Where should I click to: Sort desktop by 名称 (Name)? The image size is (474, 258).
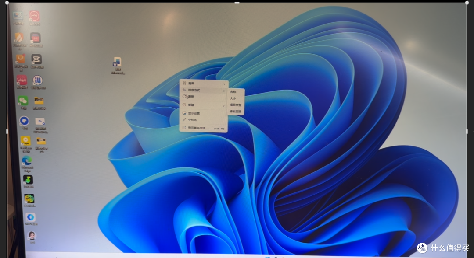(236, 92)
